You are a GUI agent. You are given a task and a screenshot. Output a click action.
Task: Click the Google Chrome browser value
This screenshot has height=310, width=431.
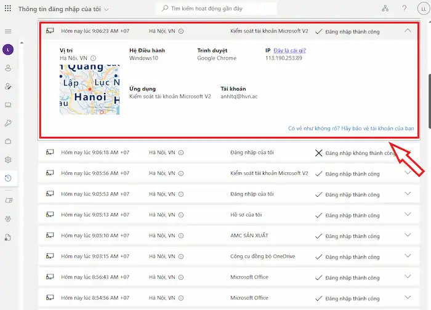[x=217, y=58]
